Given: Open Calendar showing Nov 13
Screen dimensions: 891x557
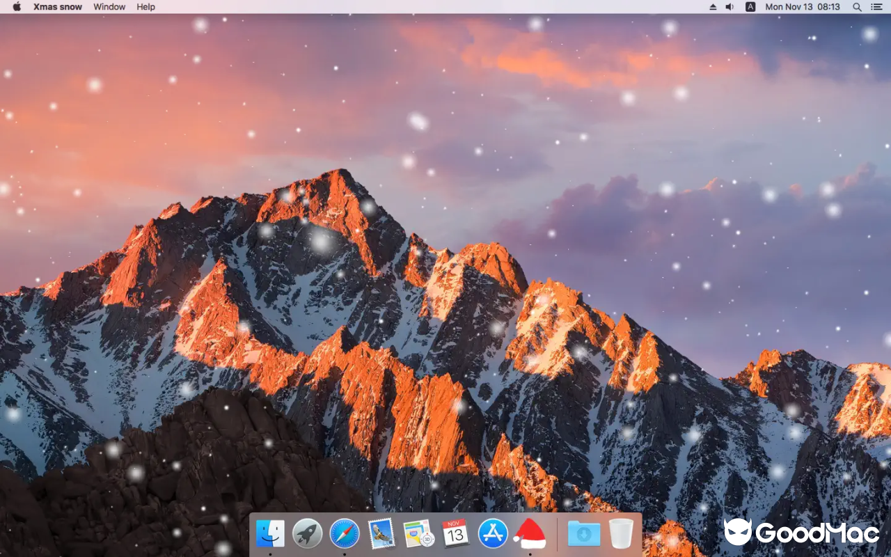Looking at the screenshot, I should pyautogui.click(x=455, y=533).
